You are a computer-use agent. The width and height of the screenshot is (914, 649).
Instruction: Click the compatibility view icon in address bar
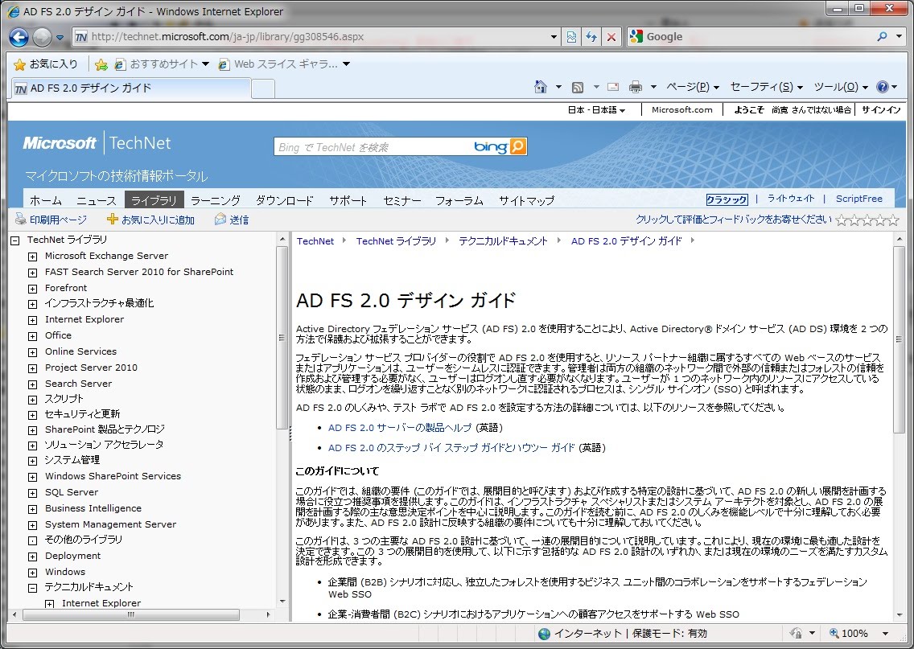[571, 37]
